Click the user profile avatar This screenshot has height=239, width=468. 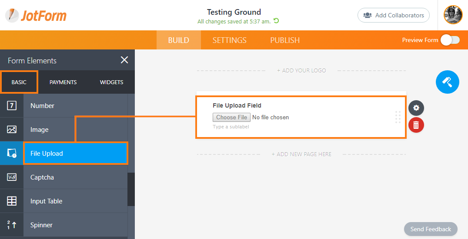[453, 15]
